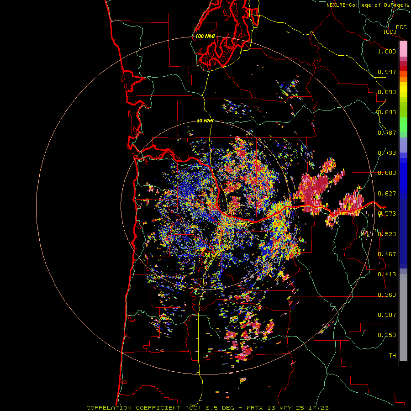The height and width of the screenshot is (411, 411).
Task: Click the 0.947 legend value
Action: point(387,72)
